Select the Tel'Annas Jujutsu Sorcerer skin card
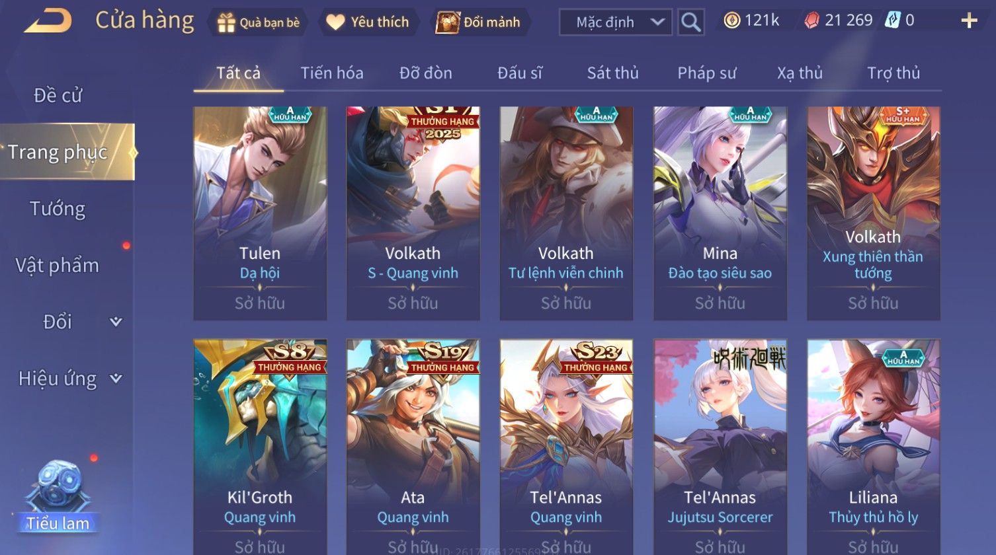 click(x=720, y=447)
